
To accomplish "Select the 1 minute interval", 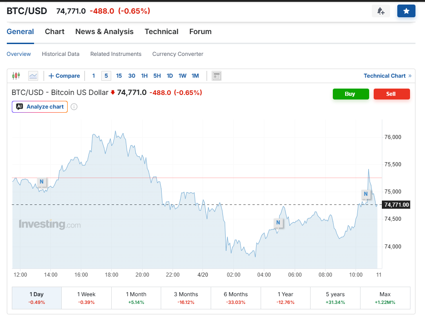I will 94,76.
